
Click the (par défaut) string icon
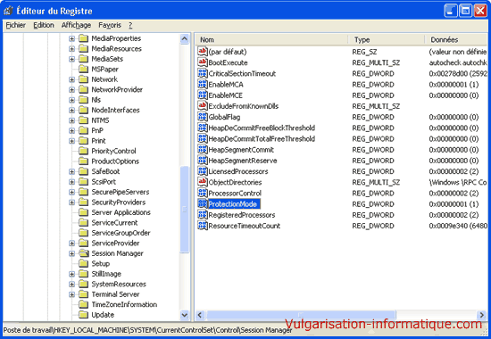(x=203, y=52)
